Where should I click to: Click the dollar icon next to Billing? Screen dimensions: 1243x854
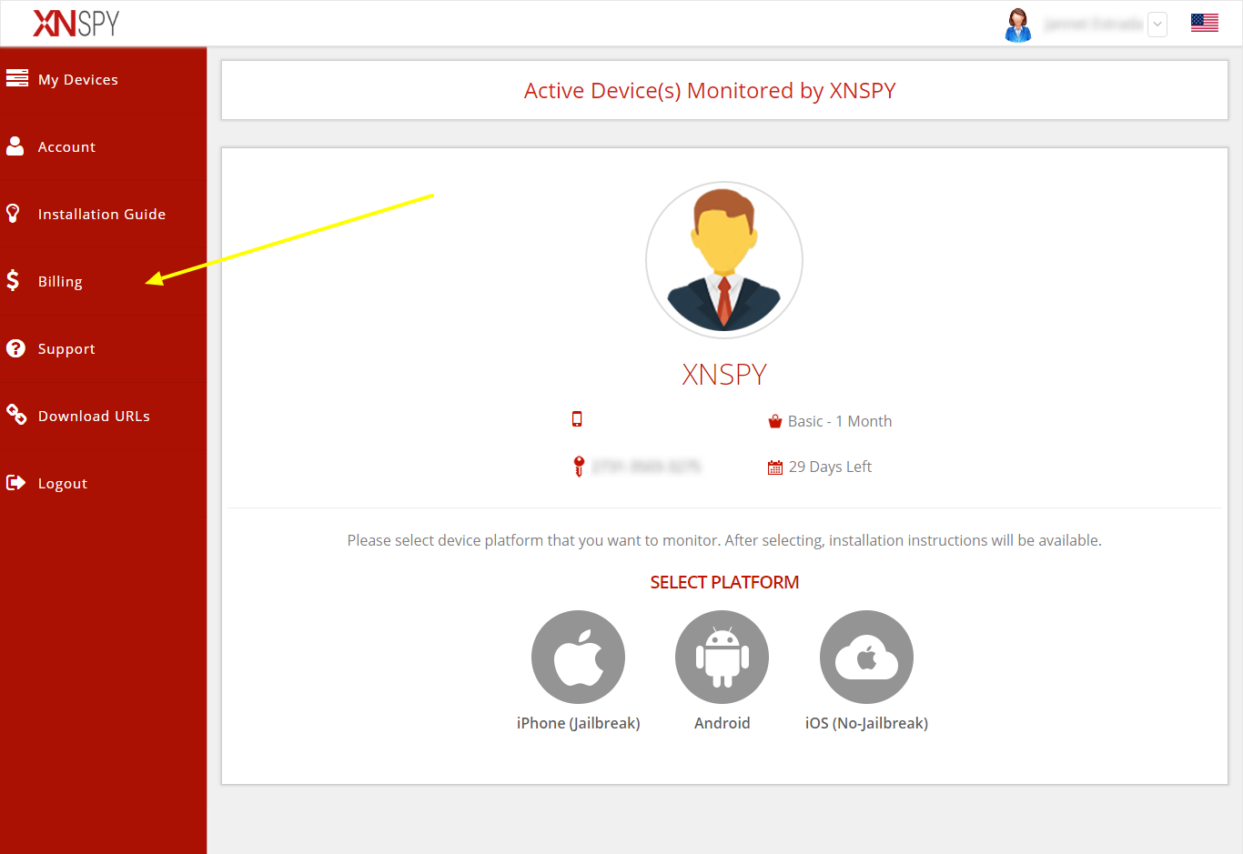(x=14, y=280)
